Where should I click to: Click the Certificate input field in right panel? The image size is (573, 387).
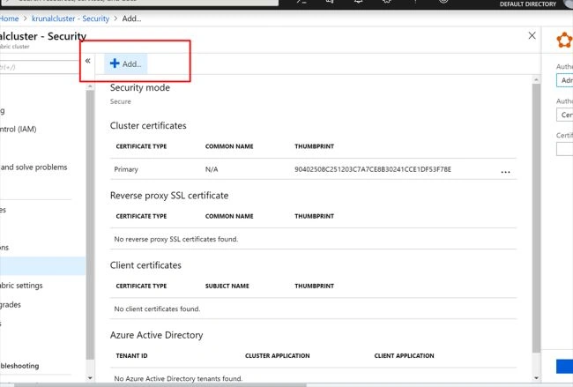click(x=564, y=149)
